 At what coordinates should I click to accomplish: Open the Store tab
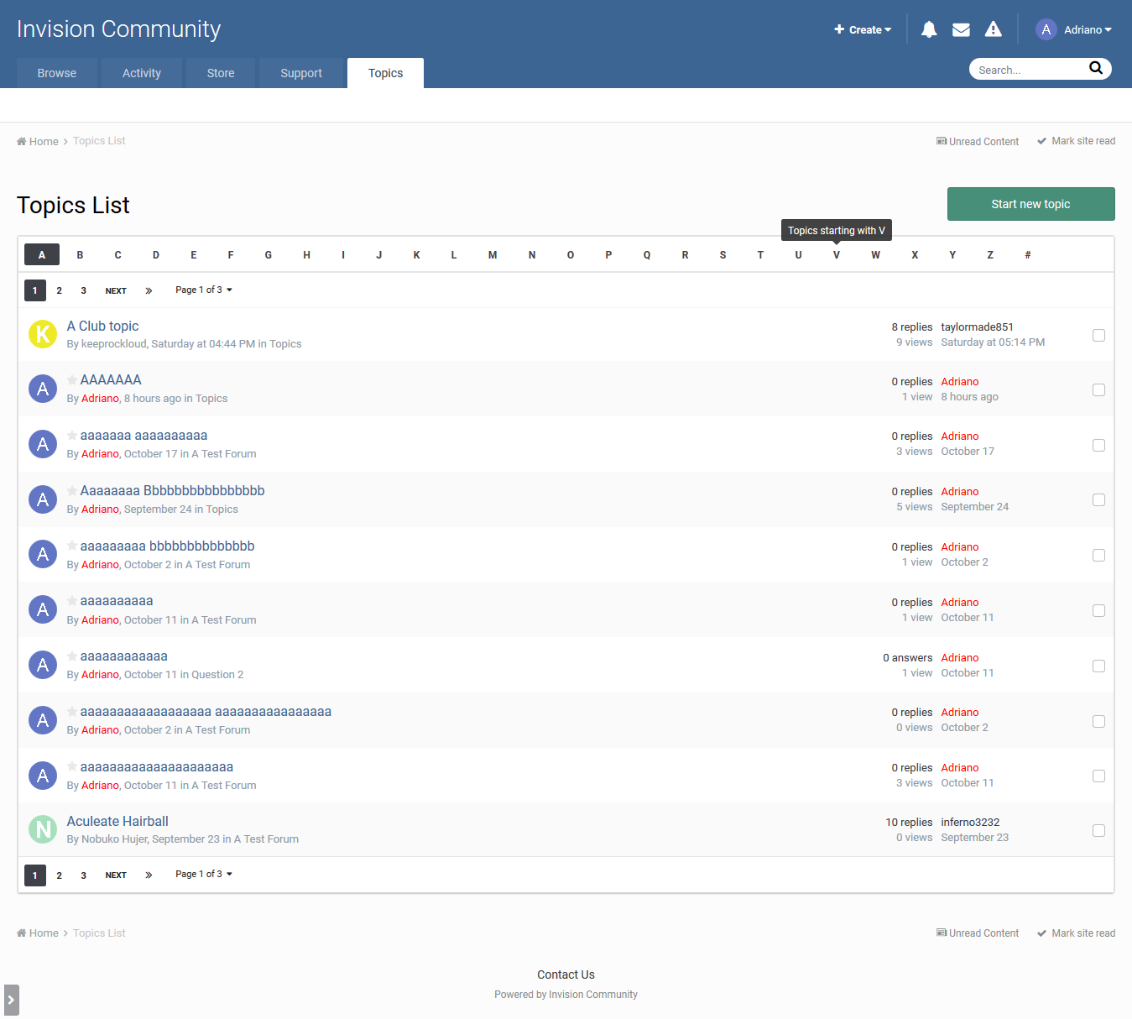click(221, 73)
